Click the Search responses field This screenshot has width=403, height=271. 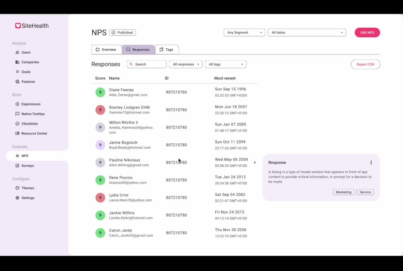click(x=147, y=64)
